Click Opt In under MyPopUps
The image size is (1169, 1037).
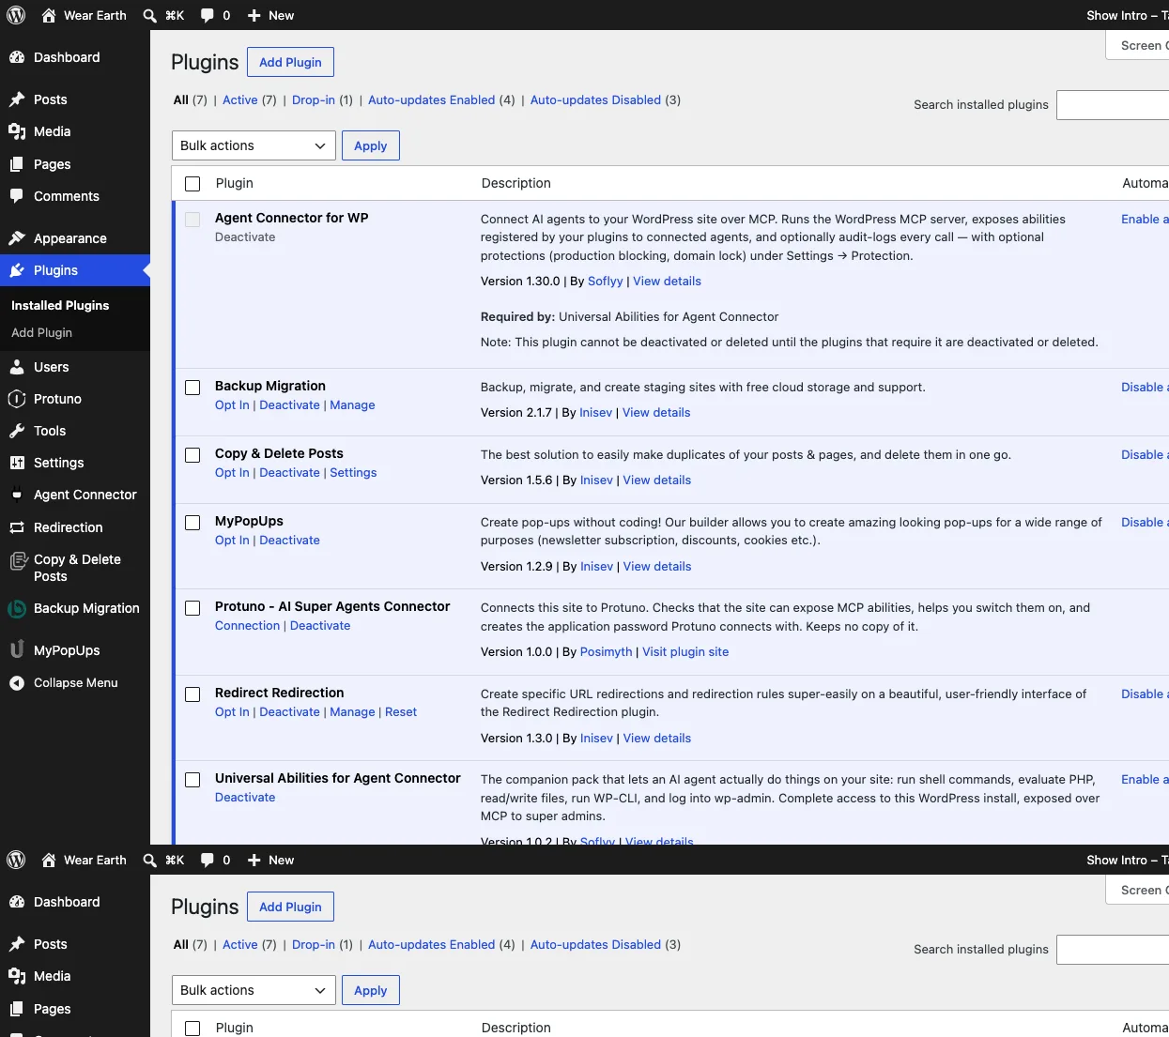(x=232, y=540)
